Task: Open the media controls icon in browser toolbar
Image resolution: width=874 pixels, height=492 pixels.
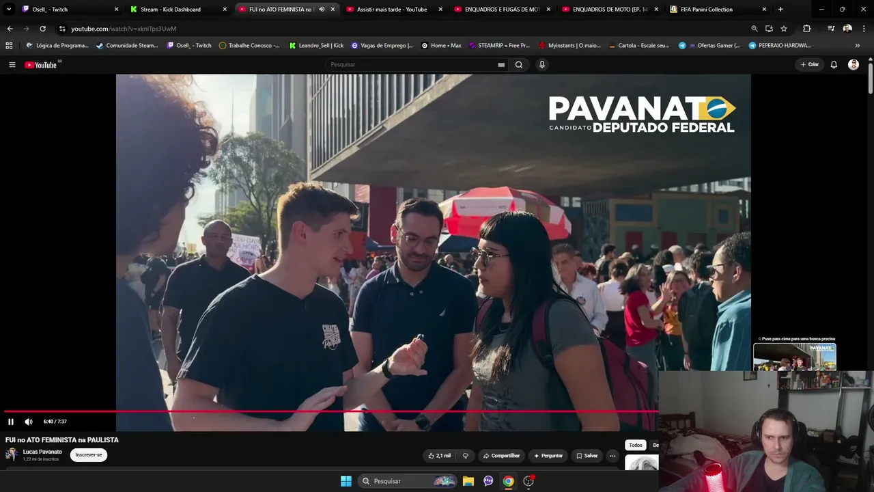Action: tap(830, 29)
